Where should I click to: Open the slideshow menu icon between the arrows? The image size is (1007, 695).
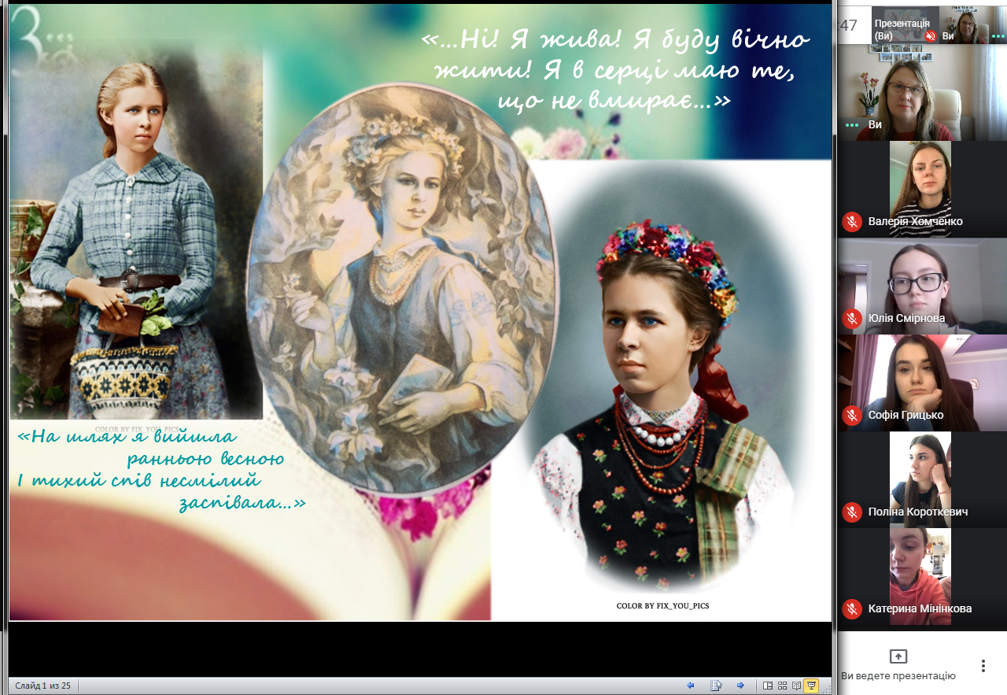pyautogui.click(x=716, y=686)
